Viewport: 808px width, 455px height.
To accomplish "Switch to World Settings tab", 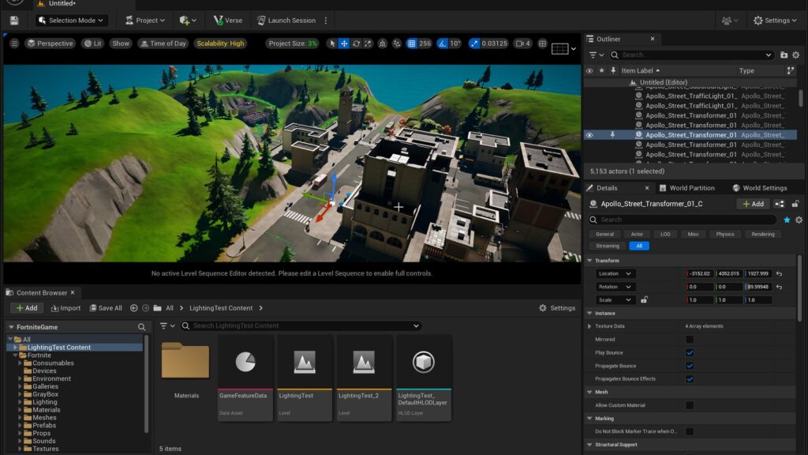I will click(760, 188).
